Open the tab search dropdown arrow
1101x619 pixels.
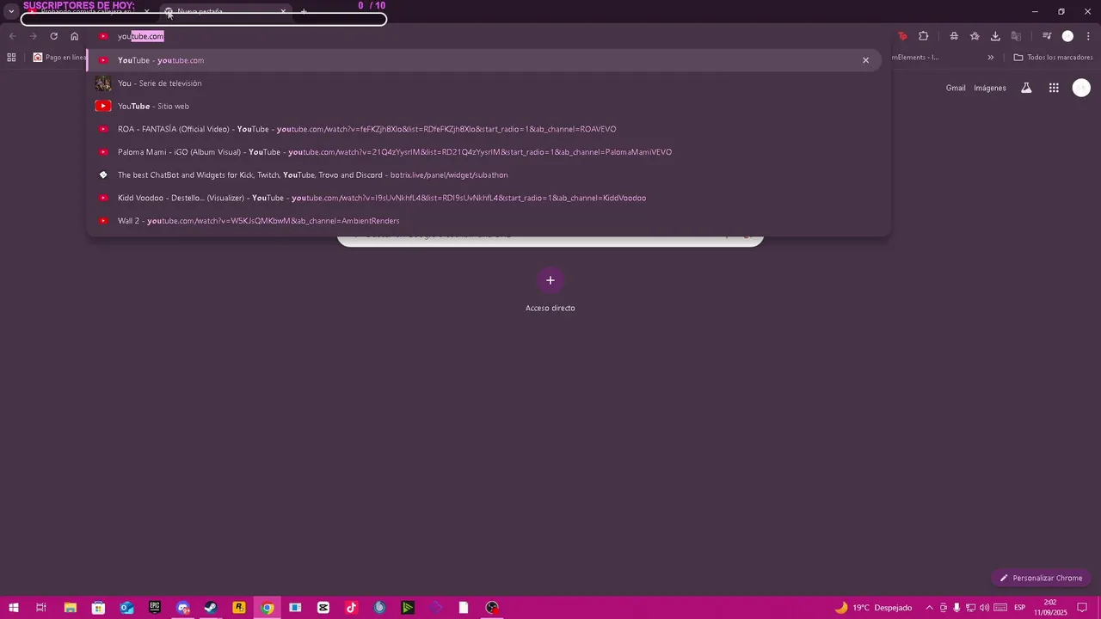point(10,12)
